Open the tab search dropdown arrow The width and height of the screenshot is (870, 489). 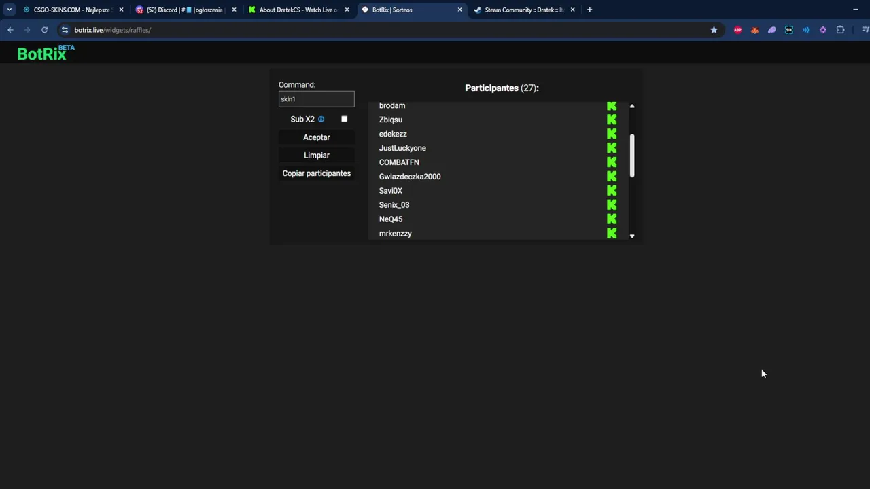point(10,10)
